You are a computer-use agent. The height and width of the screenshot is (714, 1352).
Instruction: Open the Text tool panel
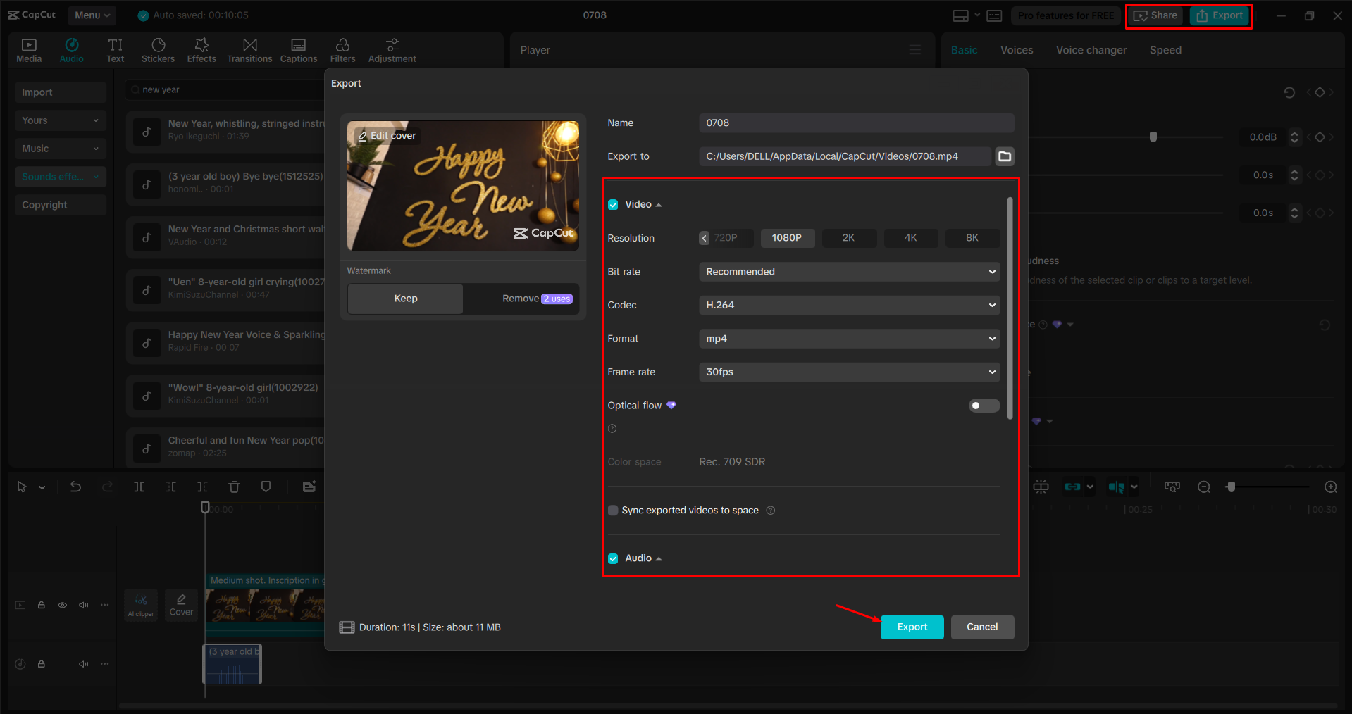click(x=116, y=50)
